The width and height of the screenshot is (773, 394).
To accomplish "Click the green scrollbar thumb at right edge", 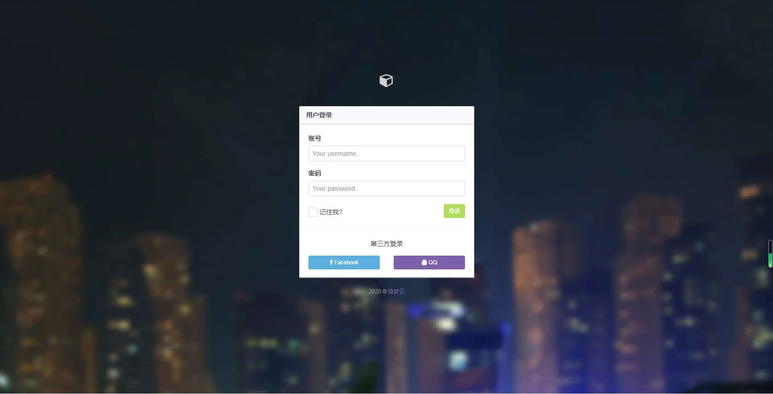I will pos(770,260).
